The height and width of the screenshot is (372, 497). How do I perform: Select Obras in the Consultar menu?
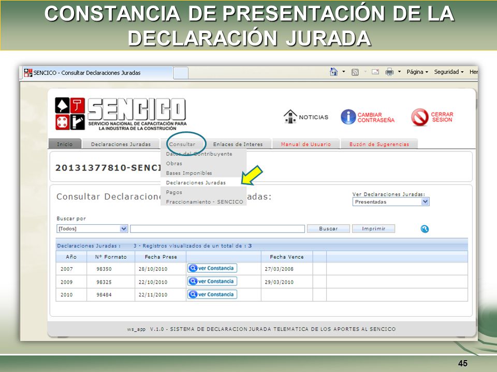click(x=203, y=163)
